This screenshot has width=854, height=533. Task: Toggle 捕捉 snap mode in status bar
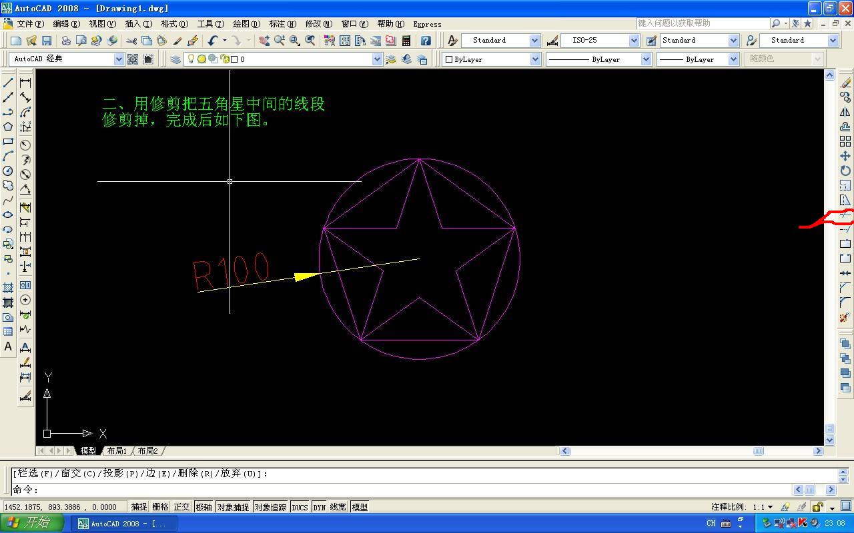pos(139,507)
